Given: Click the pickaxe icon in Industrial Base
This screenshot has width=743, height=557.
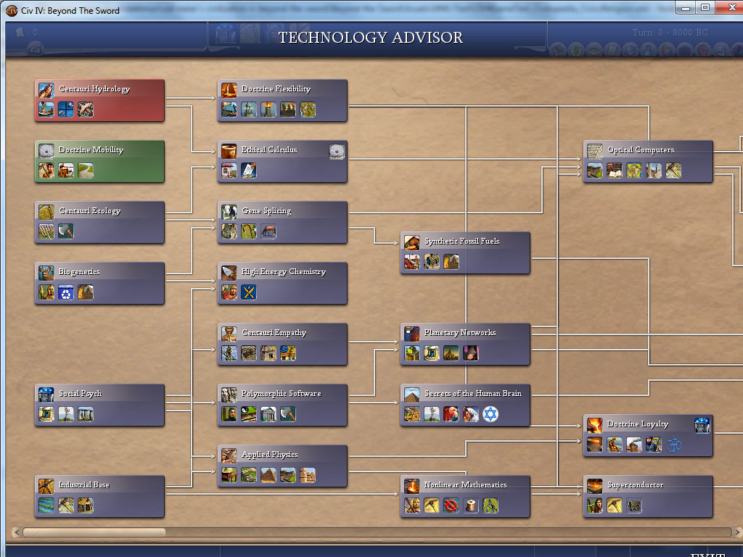Looking at the screenshot, I should click(66, 506).
